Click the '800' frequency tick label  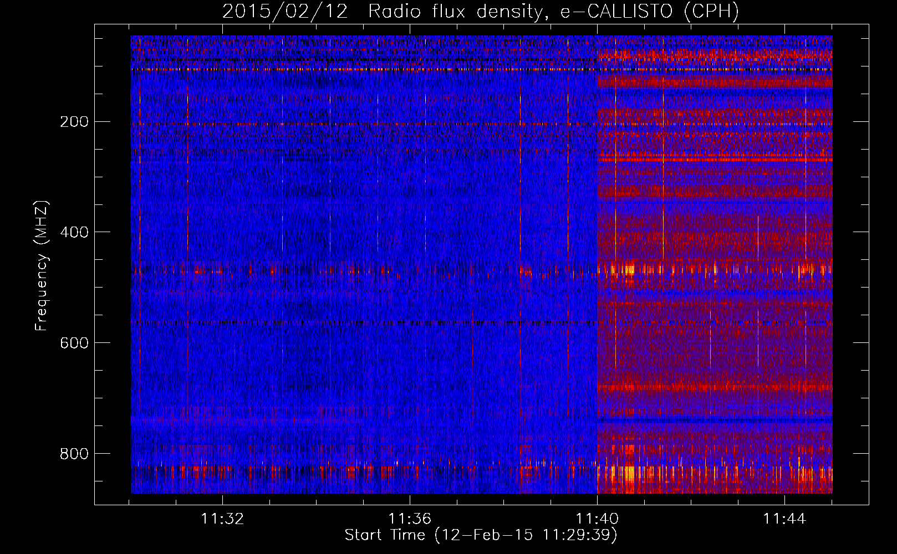click(74, 454)
